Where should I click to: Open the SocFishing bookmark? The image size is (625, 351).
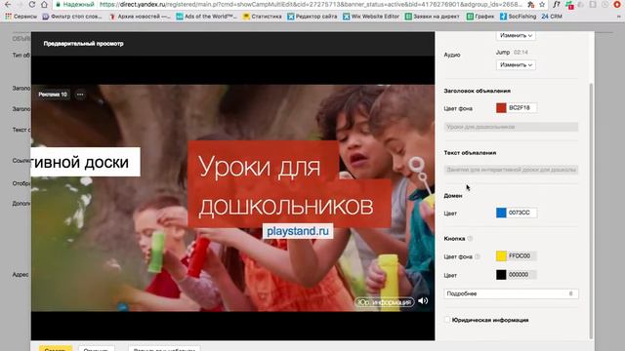coord(519,17)
